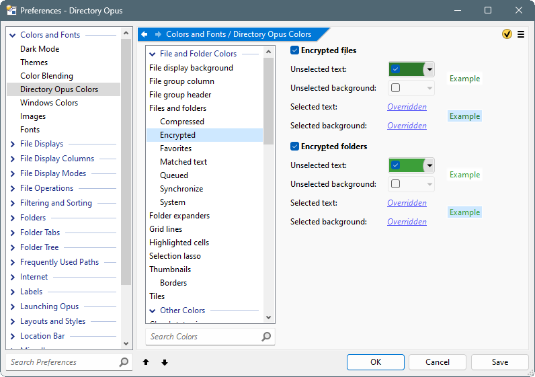Expand the Folder Tabs section
This screenshot has width=535, height=377.
[13, 233]
